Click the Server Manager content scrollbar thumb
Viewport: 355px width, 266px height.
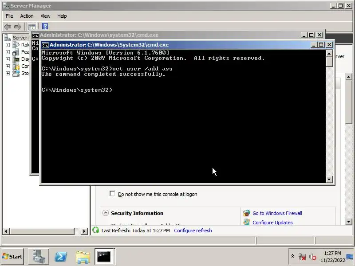[x=349, y=102]
